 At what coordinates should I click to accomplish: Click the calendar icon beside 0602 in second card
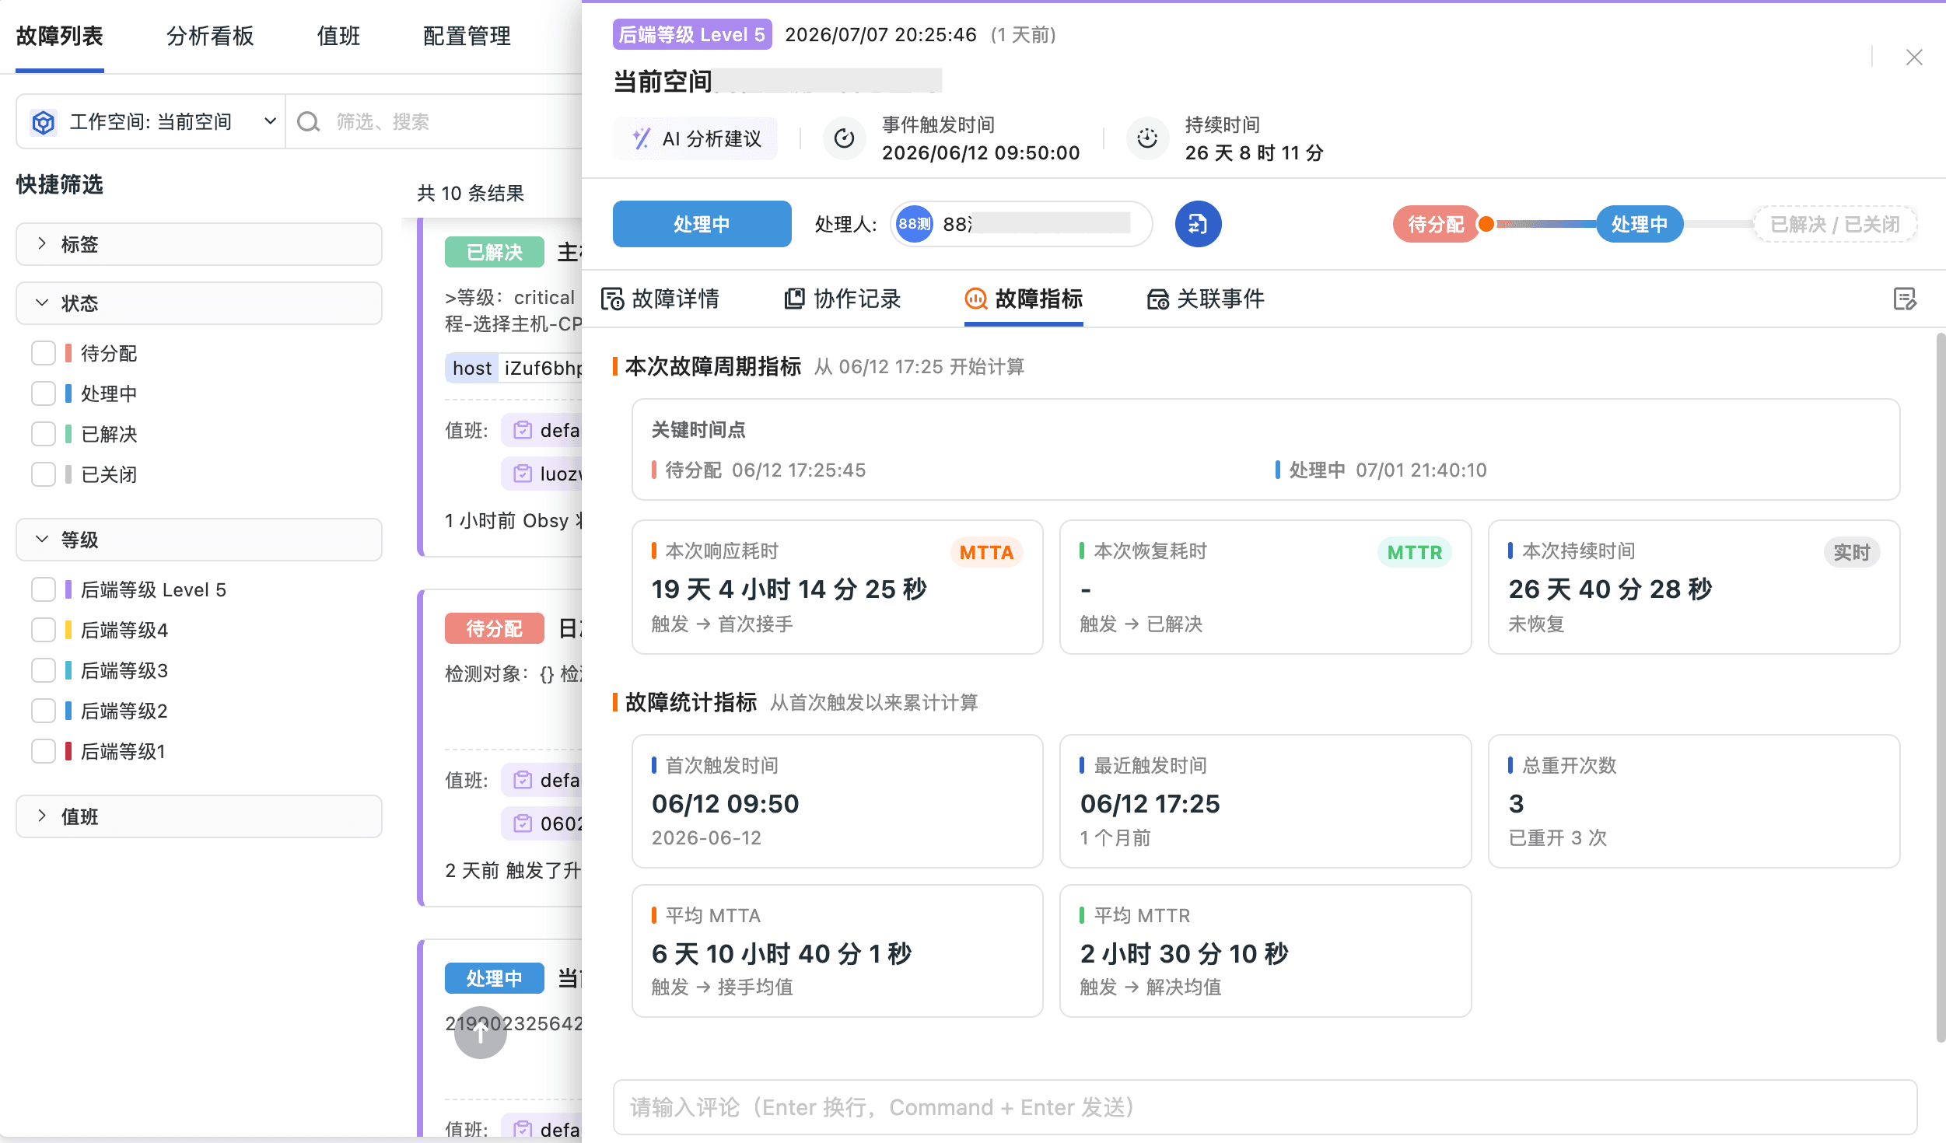523,823
